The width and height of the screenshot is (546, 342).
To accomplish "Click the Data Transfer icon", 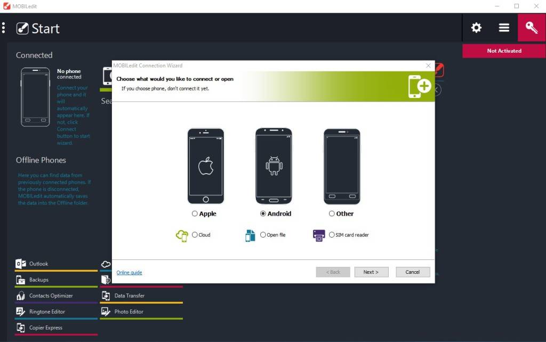I will click(106, 296).
